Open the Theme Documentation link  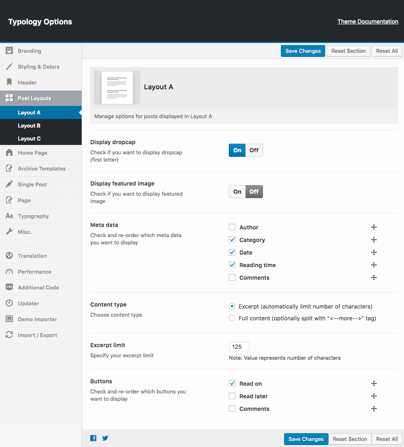tap(367, 22)
